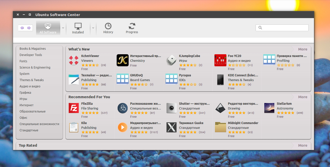This screenshot has width=330, height=167.
Task: Click inside the search field
Action: pos(282,28)
